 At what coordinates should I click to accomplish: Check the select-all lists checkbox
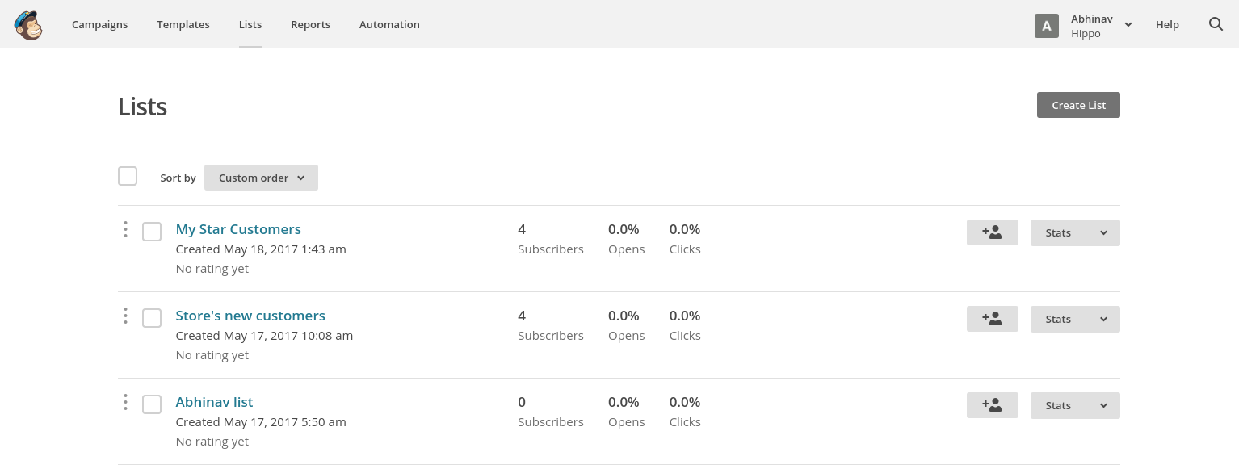pos(128,176)
